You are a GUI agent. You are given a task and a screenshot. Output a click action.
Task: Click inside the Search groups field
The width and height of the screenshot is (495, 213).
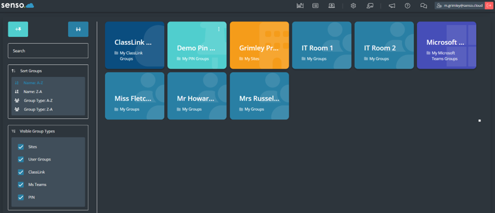tap(48, 50)
